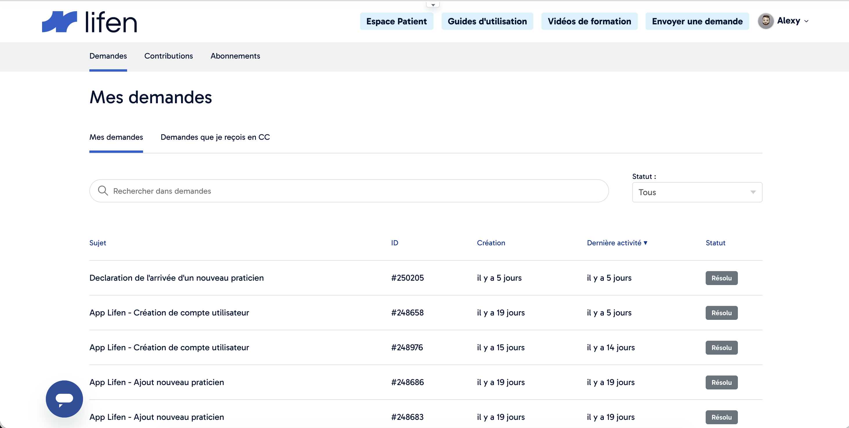849x428 pixels.
Task: Switch to the Contributions tab
Action: (x=168, y=56)
